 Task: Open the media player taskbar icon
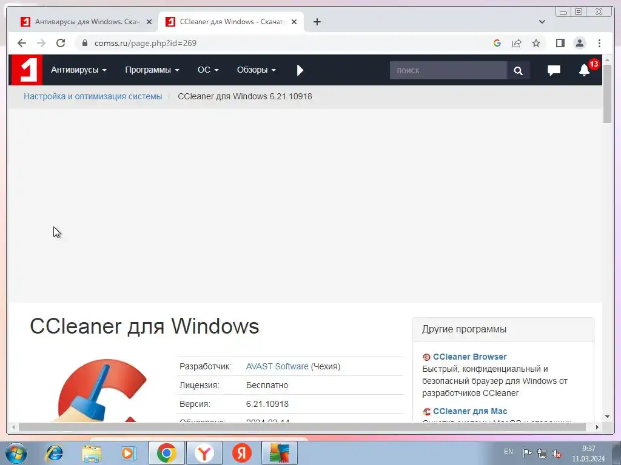128,453
